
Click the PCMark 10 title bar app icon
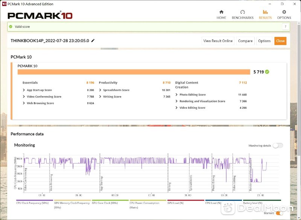4,4
